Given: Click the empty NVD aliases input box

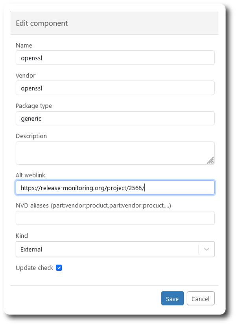Looking at the screenshot, I should [115, 218].
